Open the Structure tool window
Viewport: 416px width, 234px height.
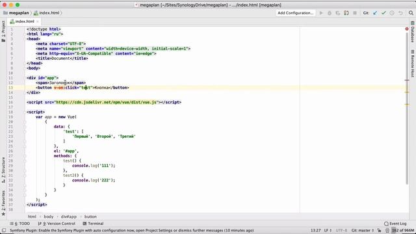[x=3, y=170]
